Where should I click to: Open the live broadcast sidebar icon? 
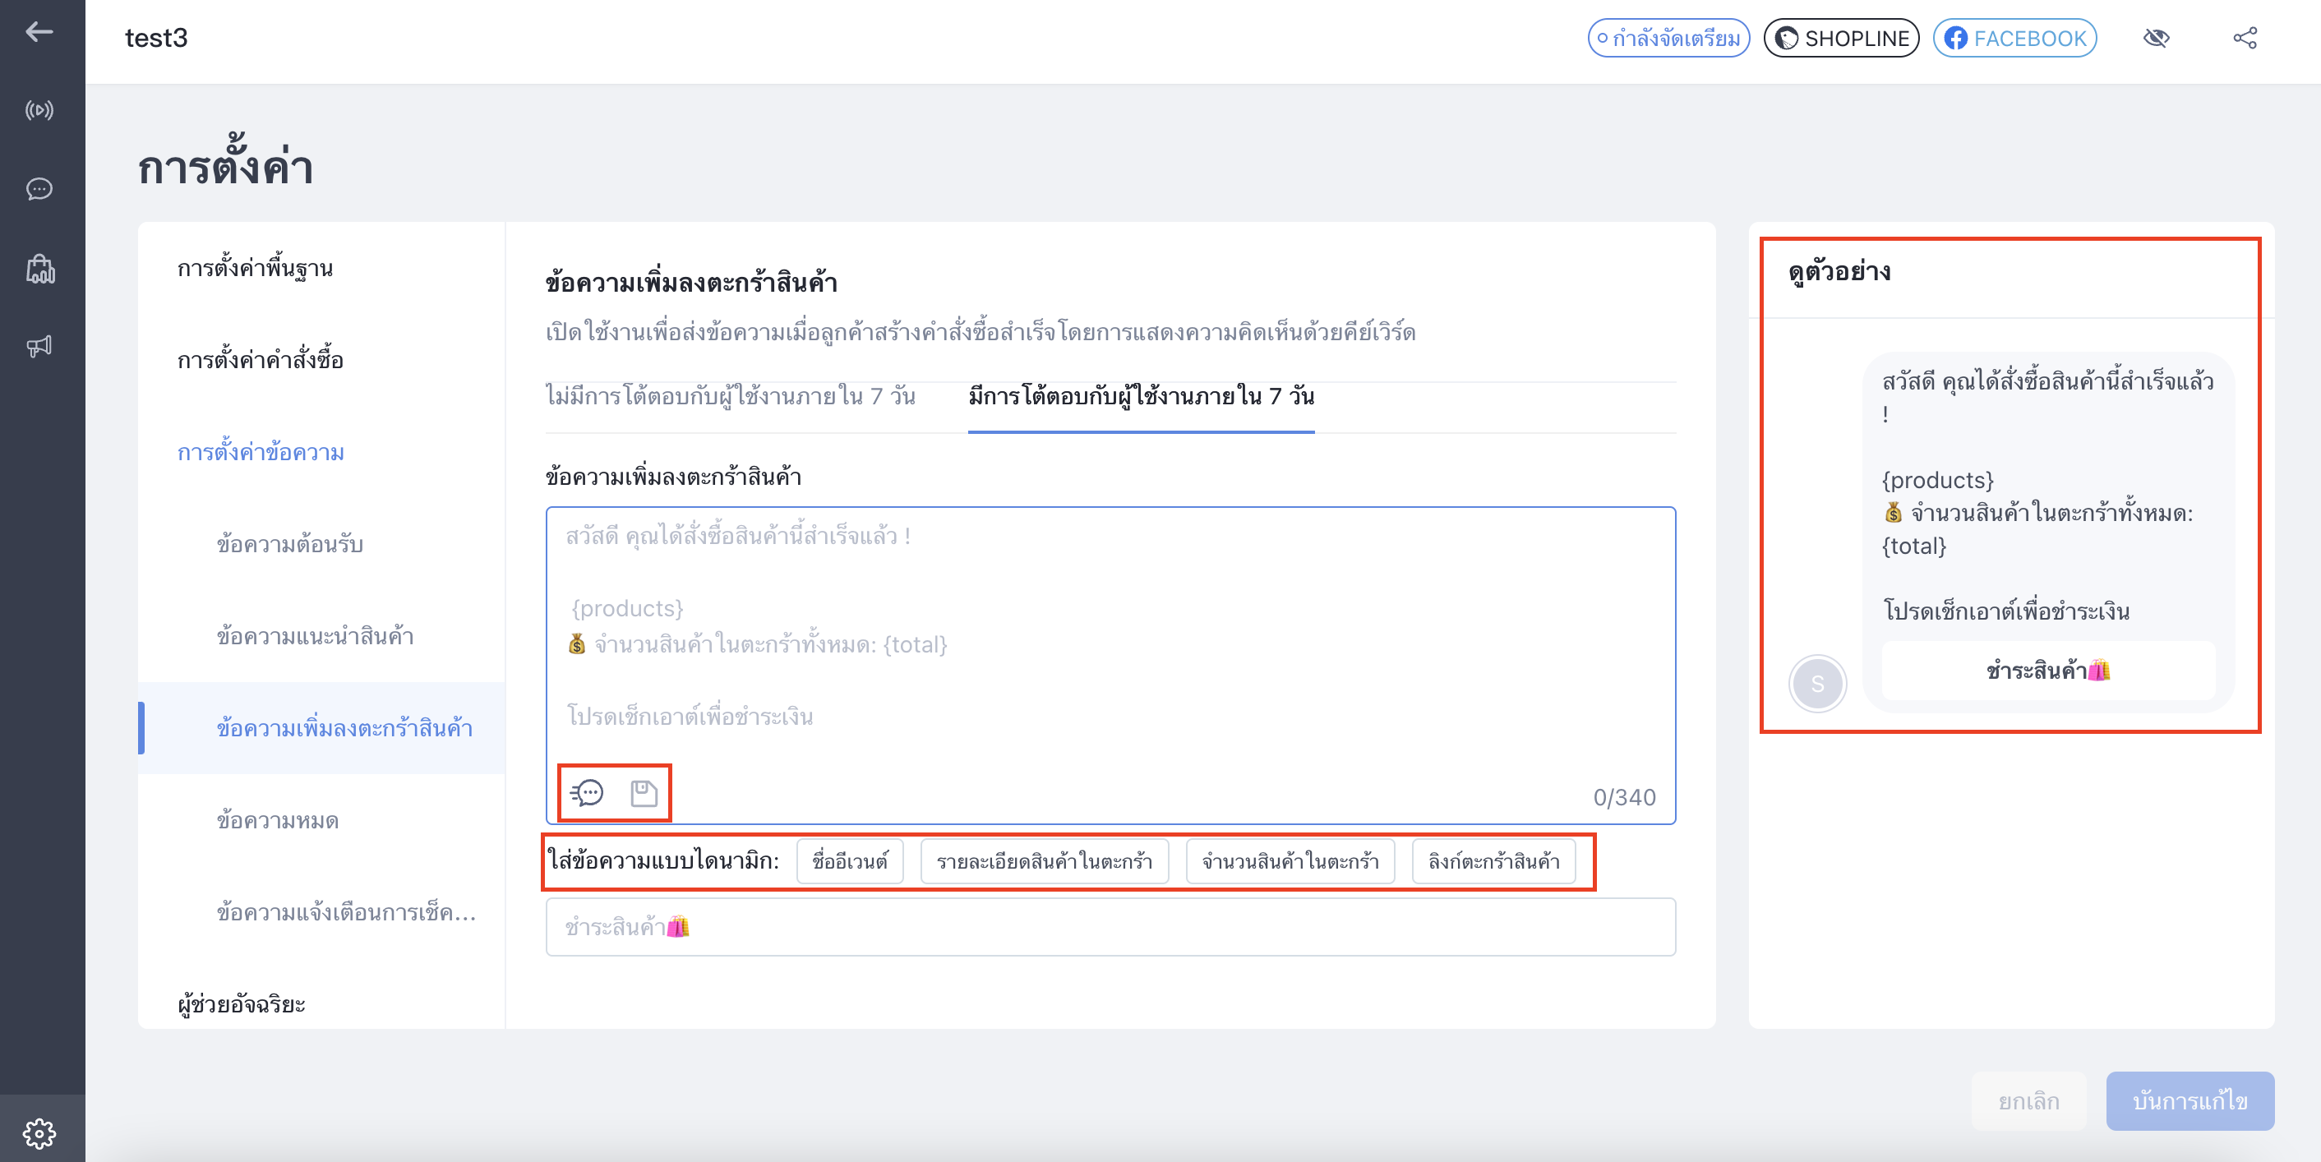tap(39, 111)
